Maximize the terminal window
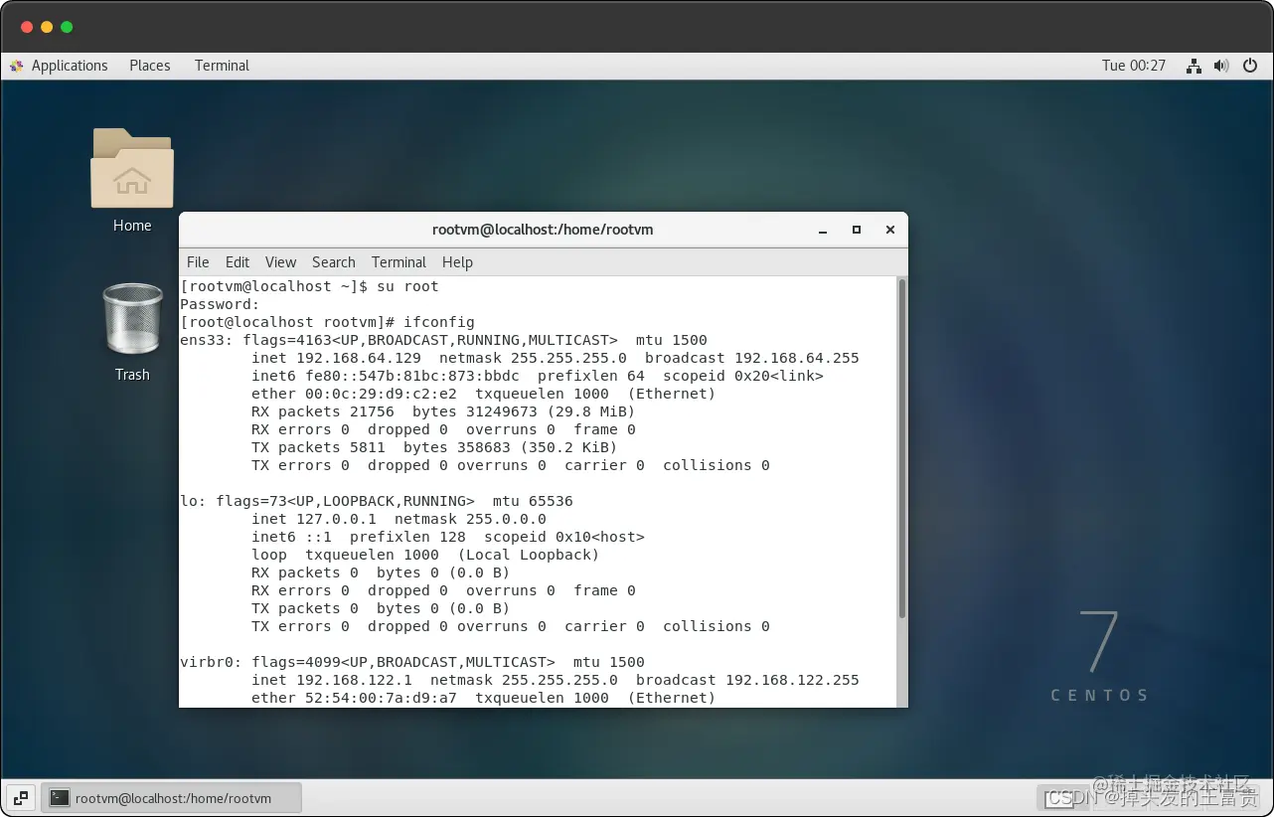The width and height of the screenshot is (1274, 817). [x=857, y=230]
